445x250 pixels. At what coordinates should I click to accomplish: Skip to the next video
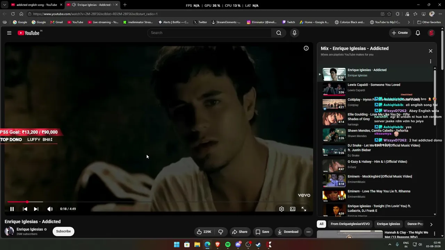tap(36, 209)
